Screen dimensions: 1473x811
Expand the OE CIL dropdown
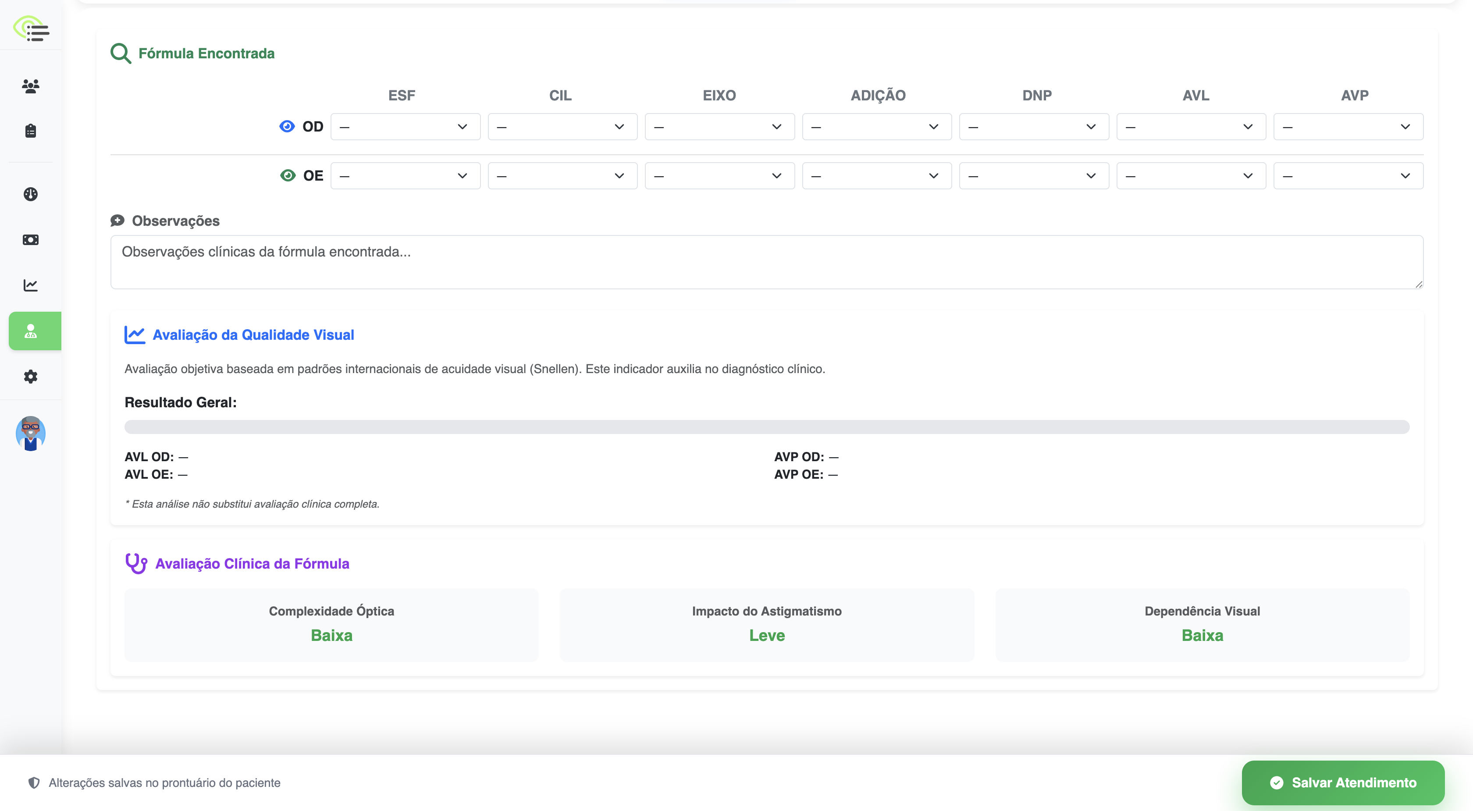[562, 176]
